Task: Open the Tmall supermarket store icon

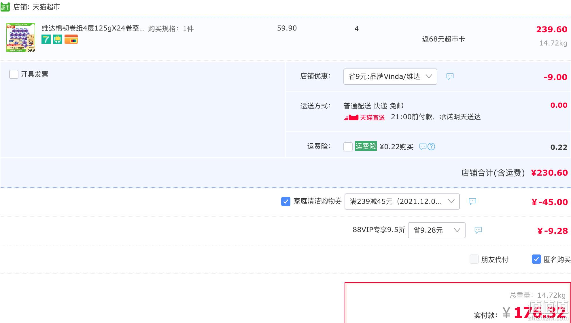Action: (5, 7)
